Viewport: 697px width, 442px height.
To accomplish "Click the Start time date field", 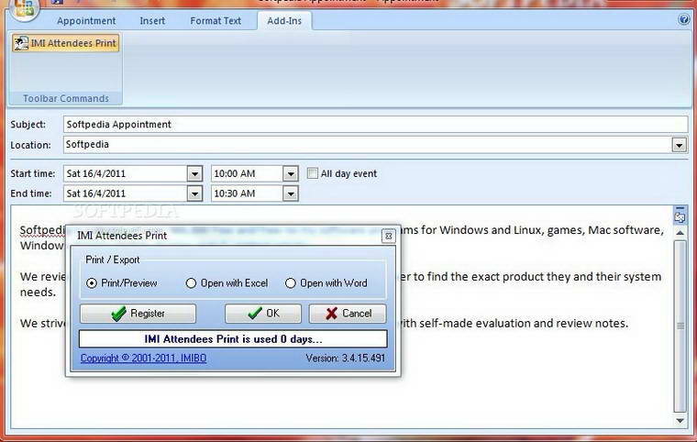I will coord(126,174).
